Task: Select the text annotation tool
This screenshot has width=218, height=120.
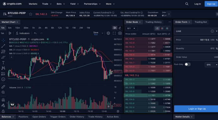Action: (3, 63)
